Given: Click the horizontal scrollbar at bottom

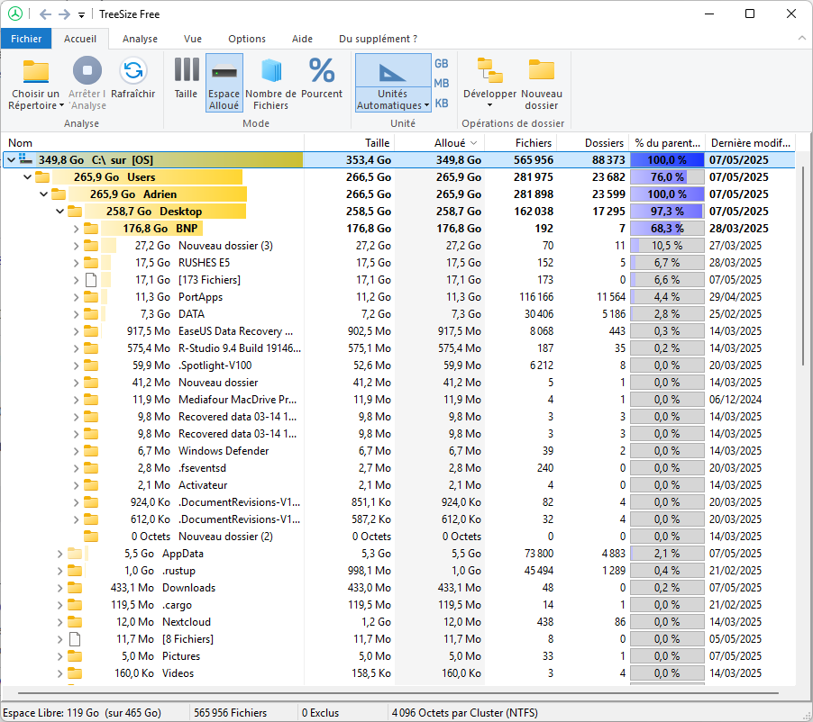Looking at the screenshot, I should [398, 693].
